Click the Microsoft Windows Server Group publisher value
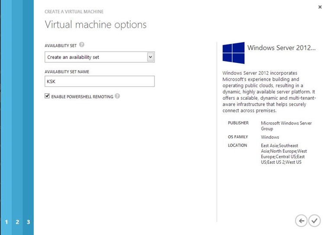This screenshot has width=327, height=235. point(286,126)
